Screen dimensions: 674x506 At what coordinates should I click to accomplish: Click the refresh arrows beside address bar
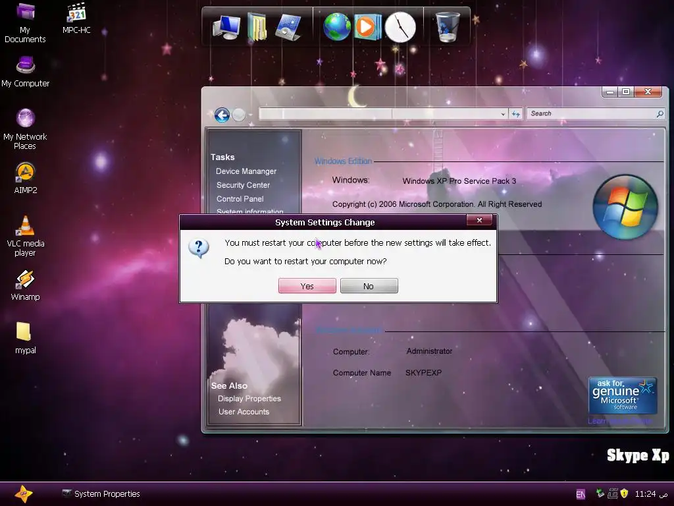click(x=516, y=113)
